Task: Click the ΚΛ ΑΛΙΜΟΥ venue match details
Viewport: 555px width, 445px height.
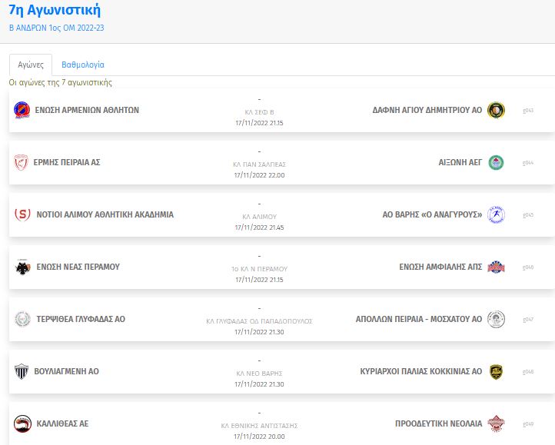Action: pyautogui.click(x=259, y=217)
